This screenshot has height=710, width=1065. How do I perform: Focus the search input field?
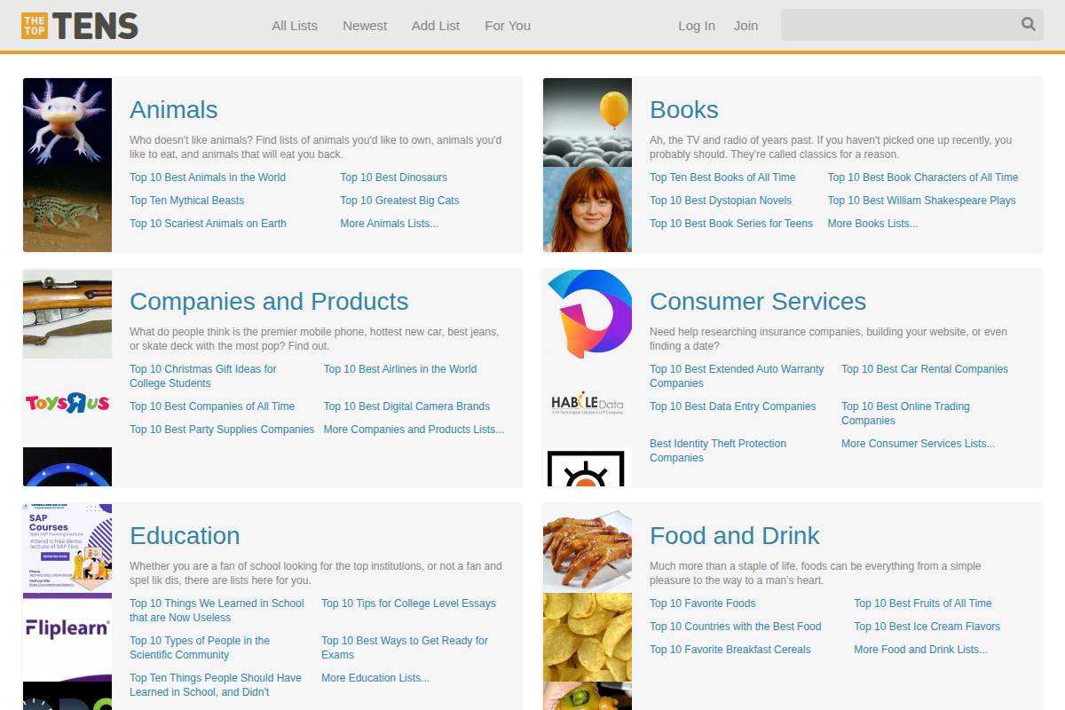pyautogui.click(x=896, y=25)
